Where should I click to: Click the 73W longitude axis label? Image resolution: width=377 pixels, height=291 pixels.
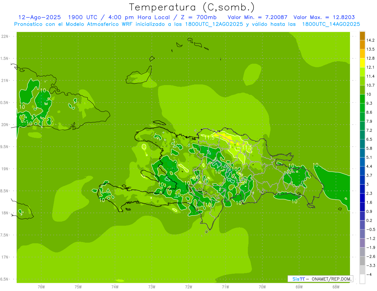[152, 287]
